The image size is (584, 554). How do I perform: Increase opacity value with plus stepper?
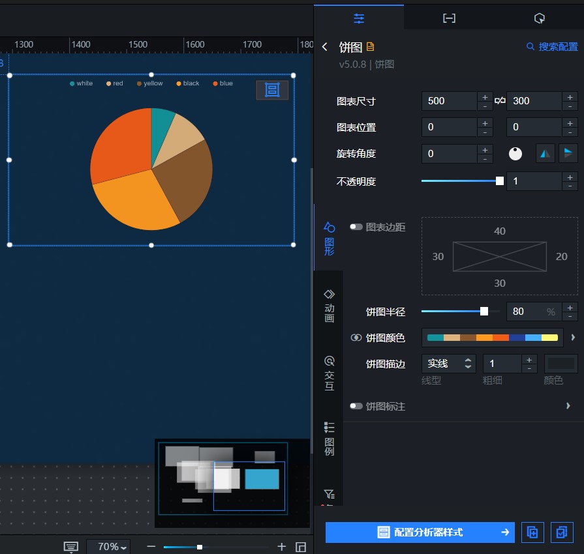570,177
